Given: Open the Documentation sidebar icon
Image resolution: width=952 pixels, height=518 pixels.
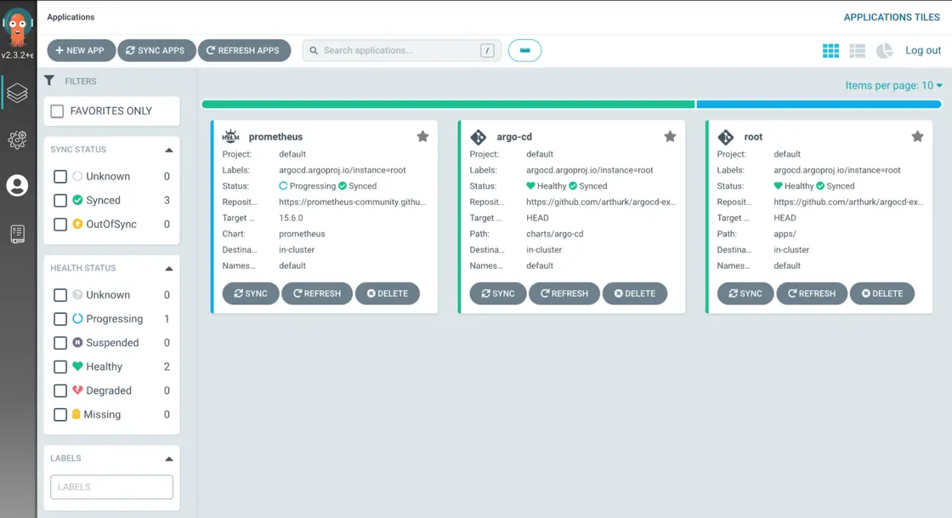Looking at the screenshot, I should point(17,234).
